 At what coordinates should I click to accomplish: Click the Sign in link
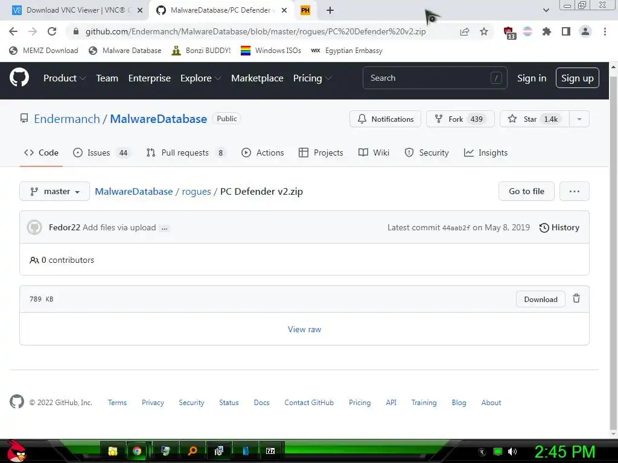click(532, 78)
